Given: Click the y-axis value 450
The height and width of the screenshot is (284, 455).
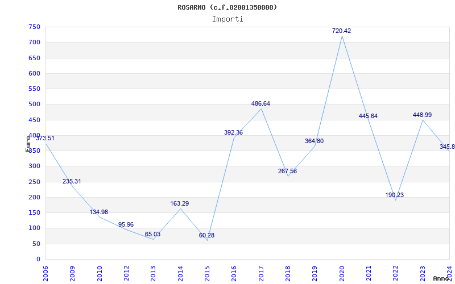Looking at the screenshot, I should coord(34,120).
